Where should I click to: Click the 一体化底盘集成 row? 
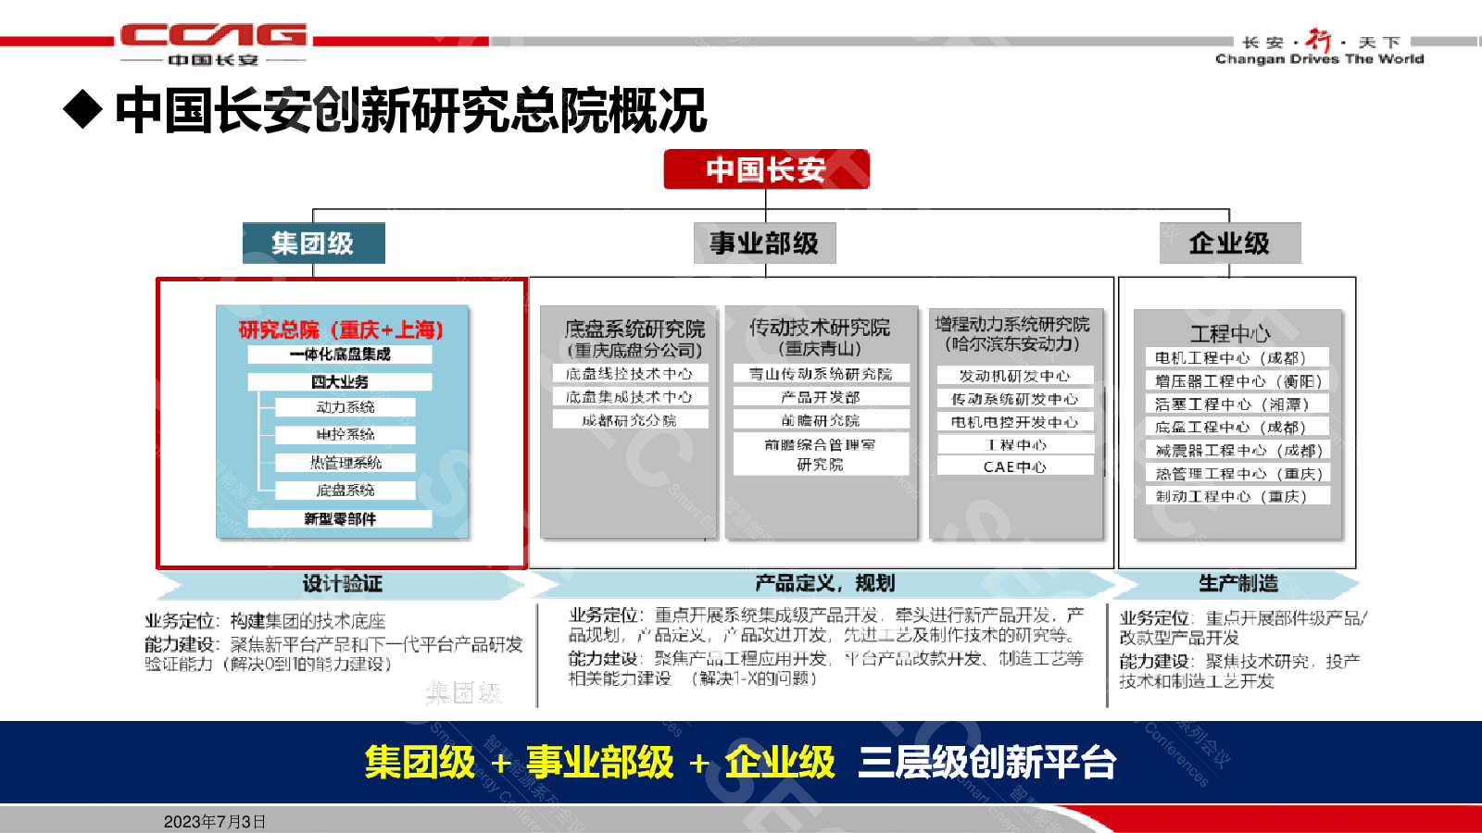340,354
